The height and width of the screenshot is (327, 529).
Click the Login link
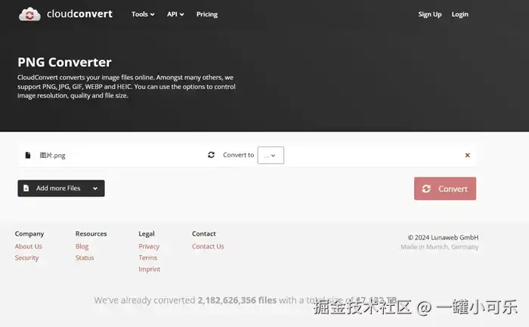coord(459,14)
